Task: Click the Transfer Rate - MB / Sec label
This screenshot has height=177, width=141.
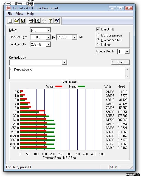Action: pyautogui.click(x=59, y=158)
